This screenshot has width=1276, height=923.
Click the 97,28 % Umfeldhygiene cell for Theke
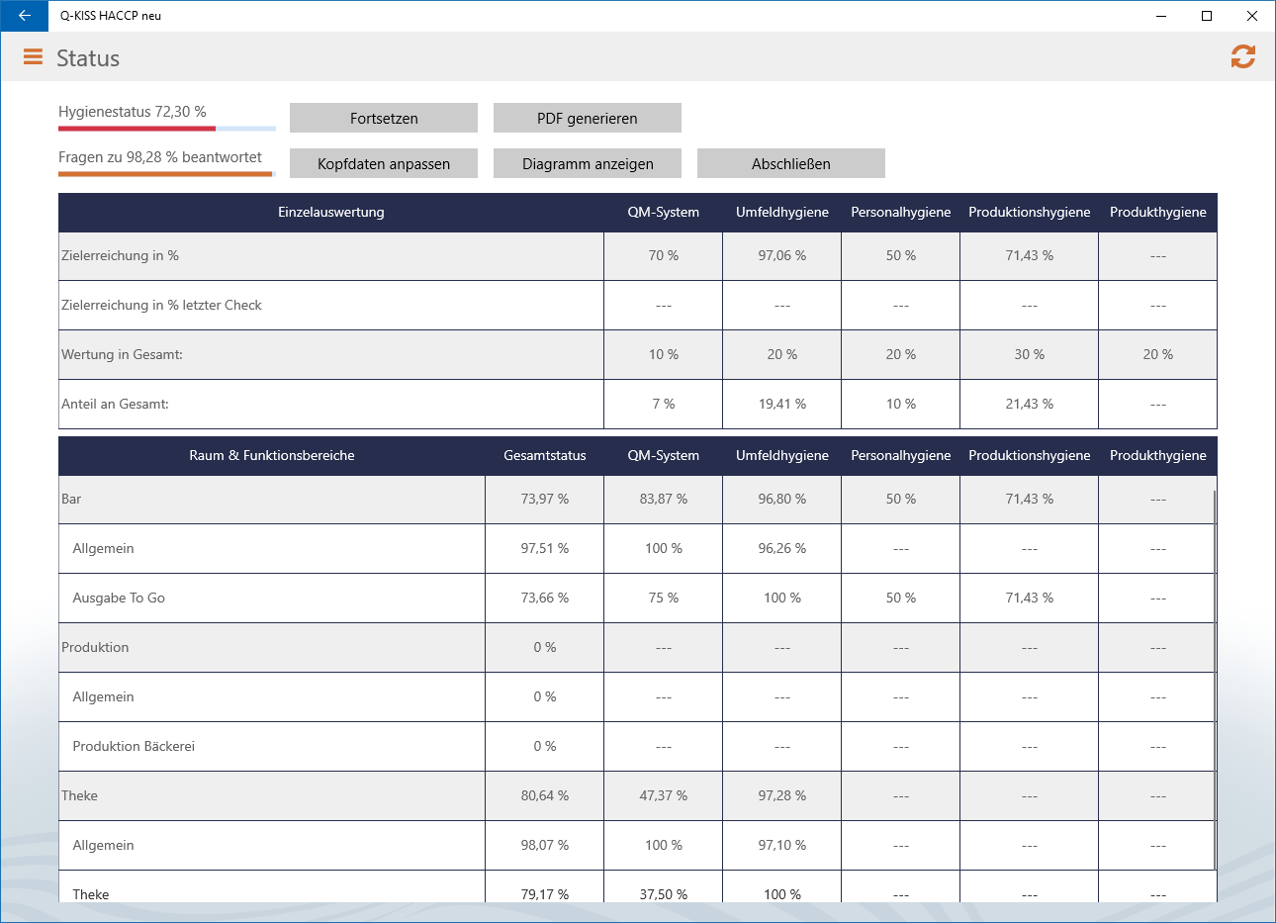click(782, 795)
